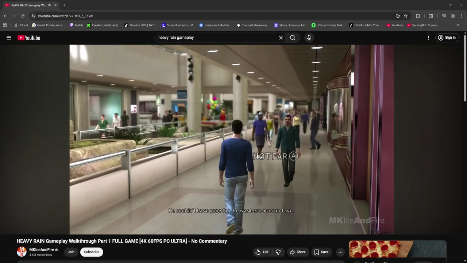Bookmark this page with the star
The image size is (467, 263).
[406, 16]
